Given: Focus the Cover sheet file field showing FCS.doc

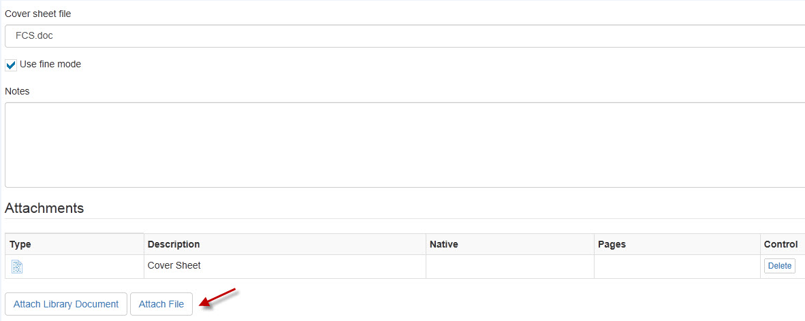Looking at the screenshot, I should tap(405, 36).
